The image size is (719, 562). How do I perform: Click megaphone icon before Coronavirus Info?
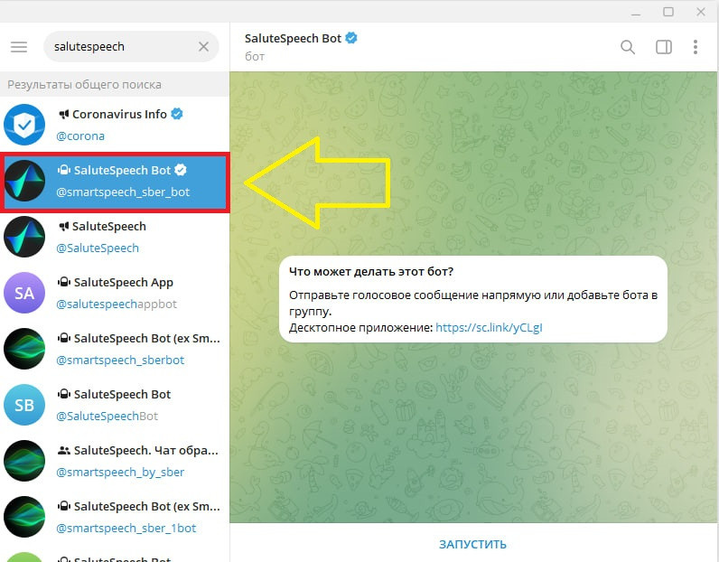pyautogui.click(x=64, y=114)
